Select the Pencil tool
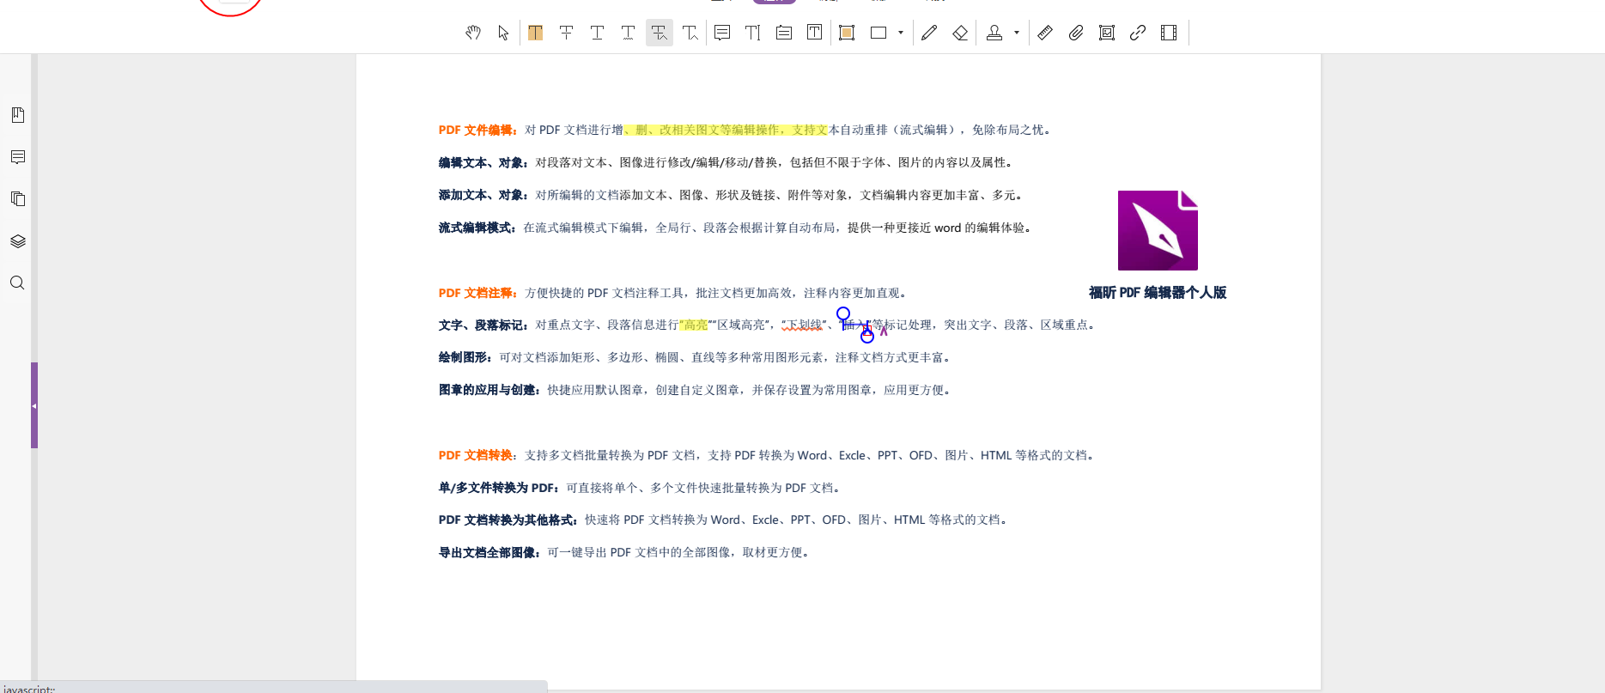The image size is (1605, 693). pos(929,33)
